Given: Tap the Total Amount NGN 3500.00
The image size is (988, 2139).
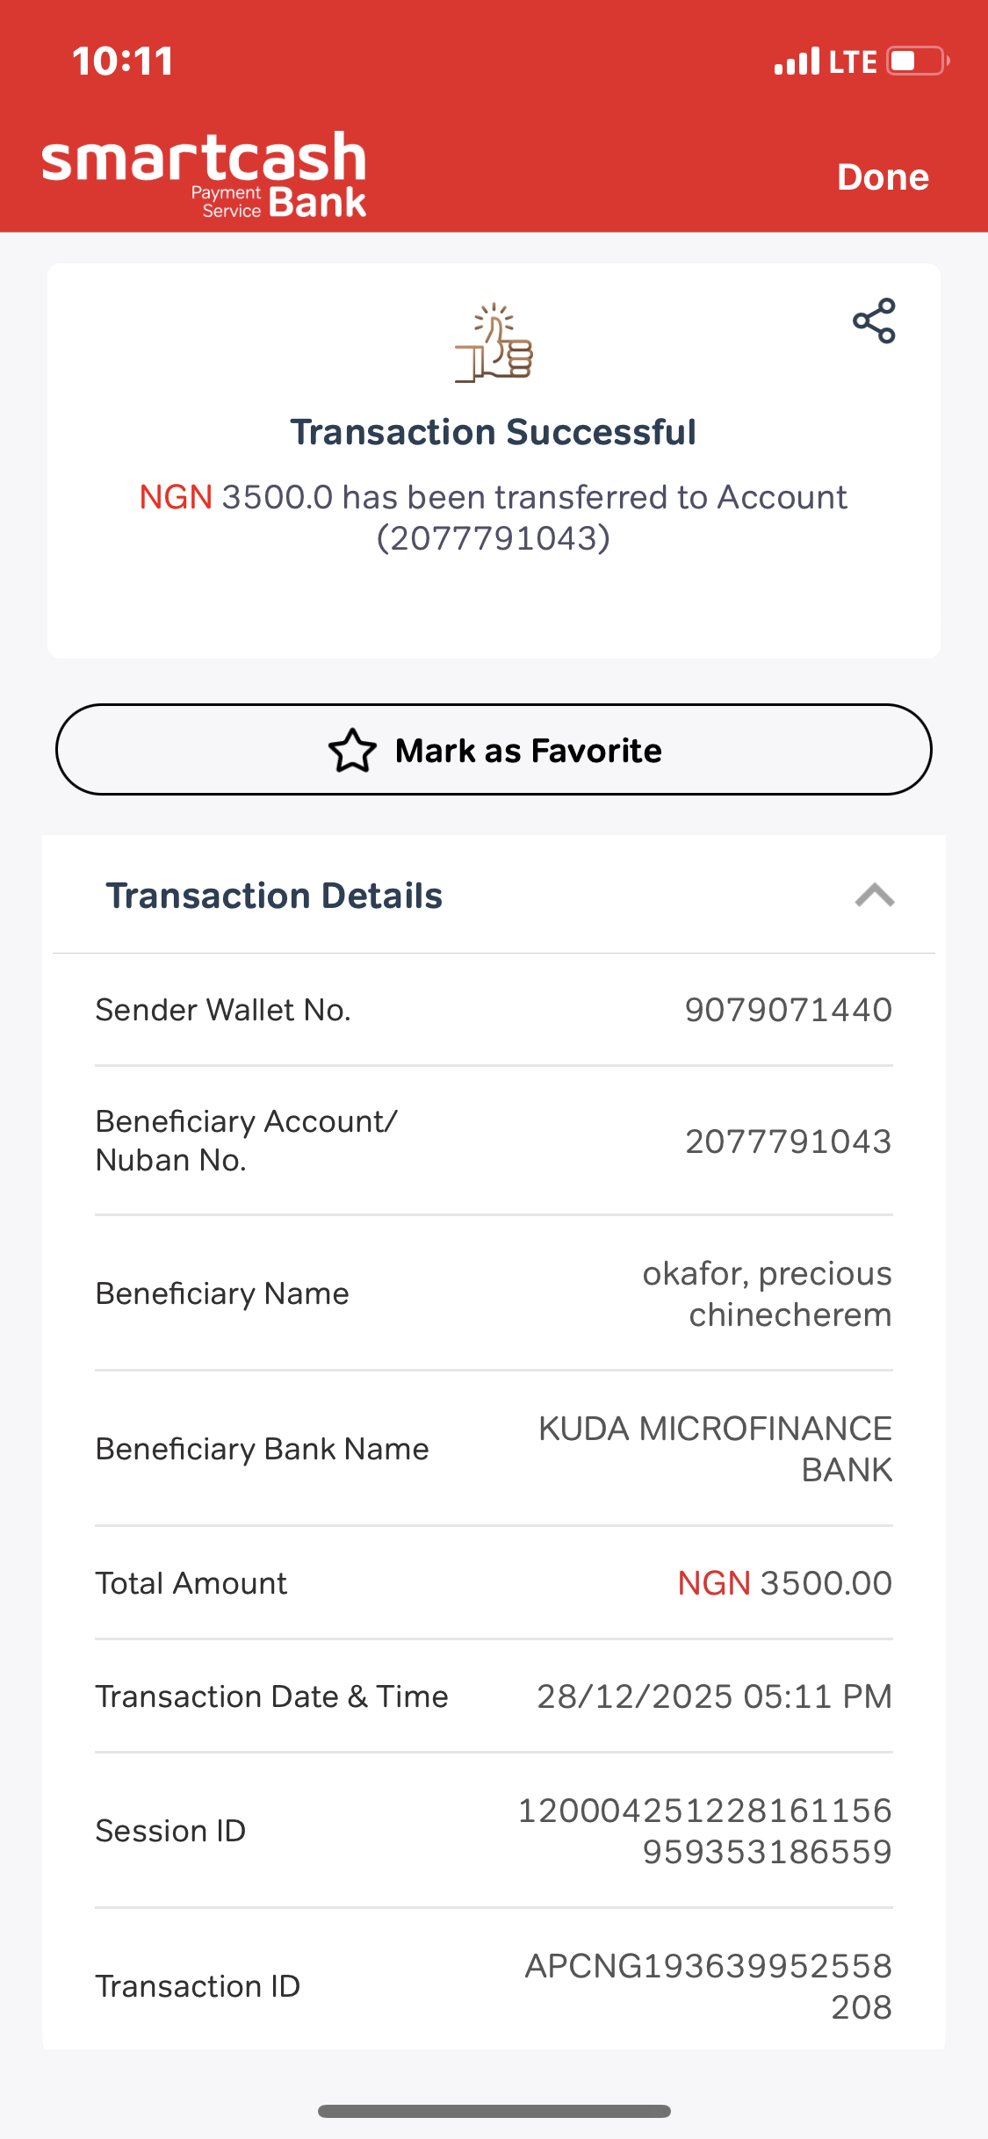Looking at the screenshot, I should click(784, 1583).
